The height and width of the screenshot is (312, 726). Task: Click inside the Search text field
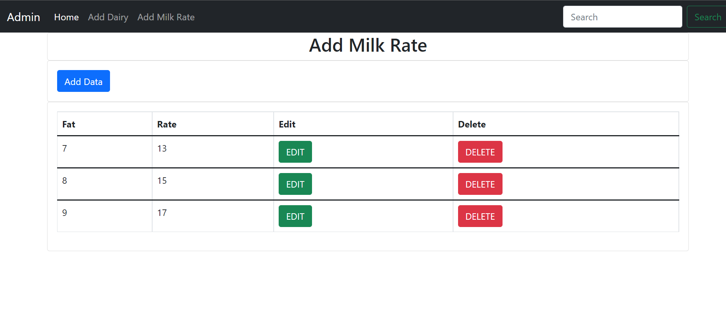pos(622,16)
